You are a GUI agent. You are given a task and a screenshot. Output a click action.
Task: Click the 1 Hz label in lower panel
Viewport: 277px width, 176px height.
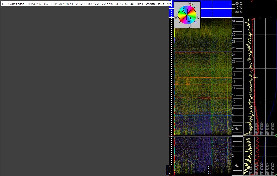pyautogui.click(x=235, y=165)
